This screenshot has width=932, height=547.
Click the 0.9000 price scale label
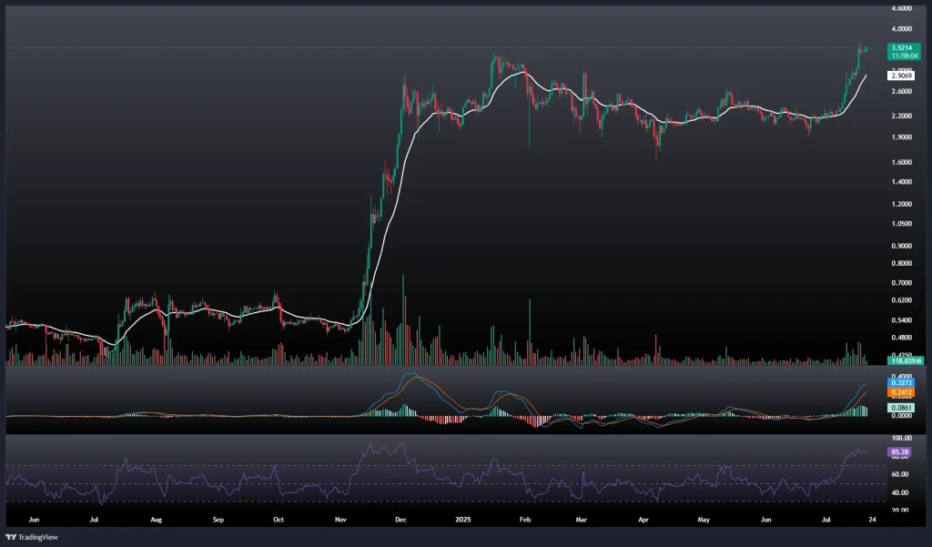900,246
